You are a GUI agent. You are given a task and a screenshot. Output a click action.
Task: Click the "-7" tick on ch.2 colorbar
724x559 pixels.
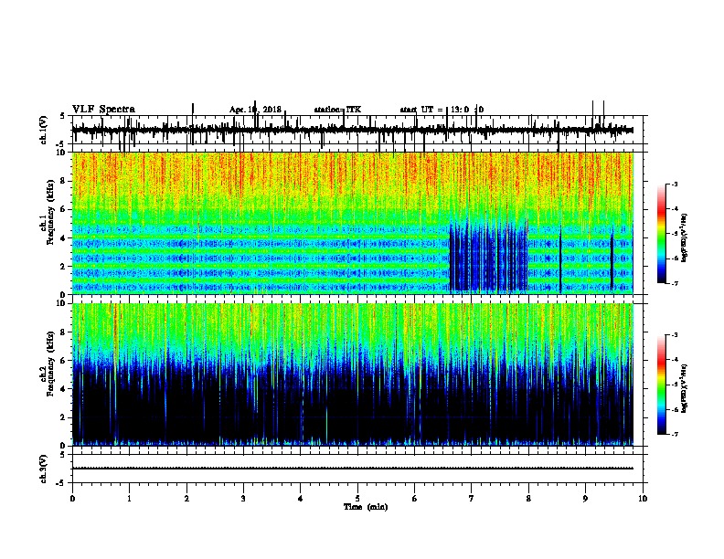click(674, 434)
